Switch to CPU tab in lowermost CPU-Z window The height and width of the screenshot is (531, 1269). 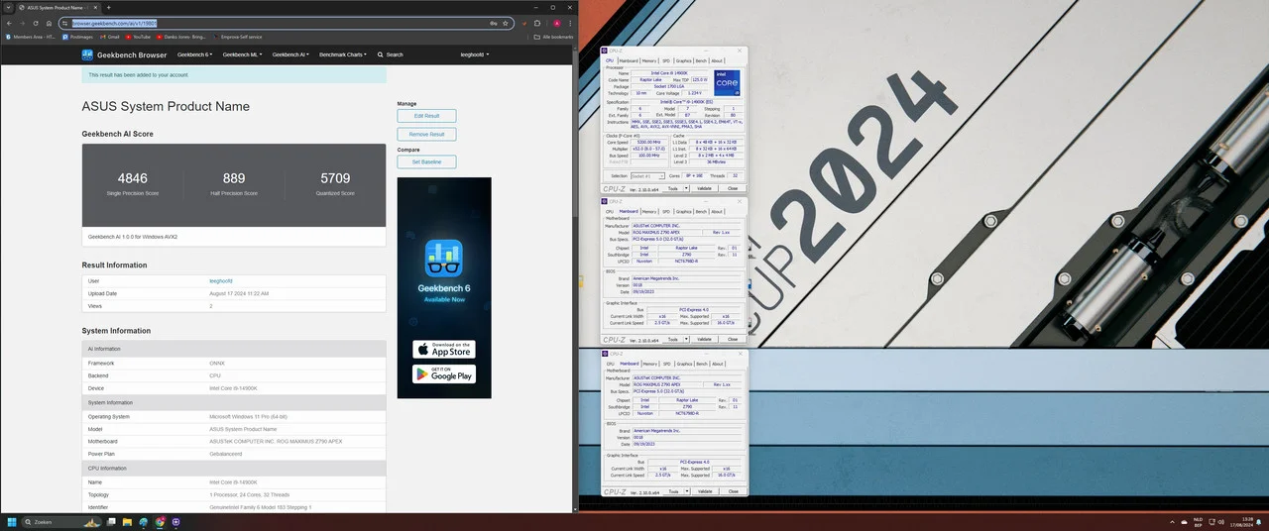610,364
